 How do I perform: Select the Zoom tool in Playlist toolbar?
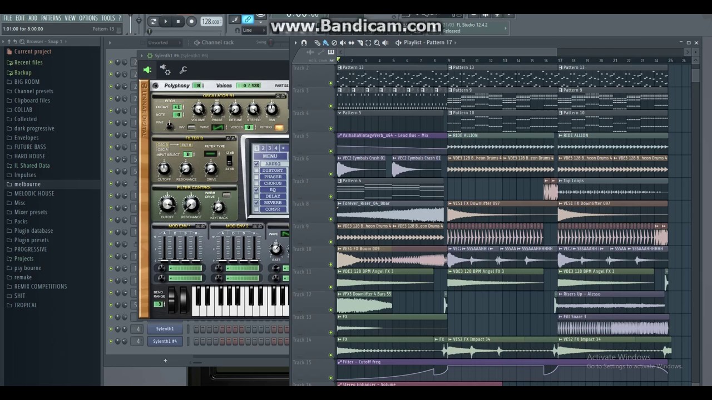pos(377,43)
